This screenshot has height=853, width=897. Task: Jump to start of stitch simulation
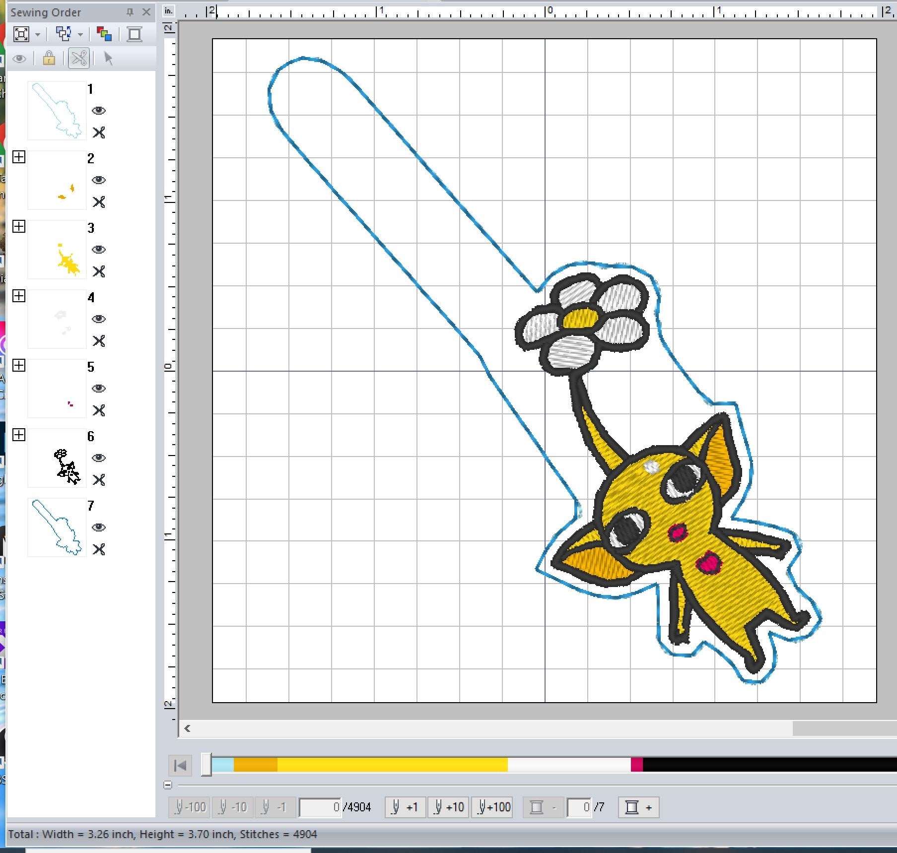pos(180,765)
